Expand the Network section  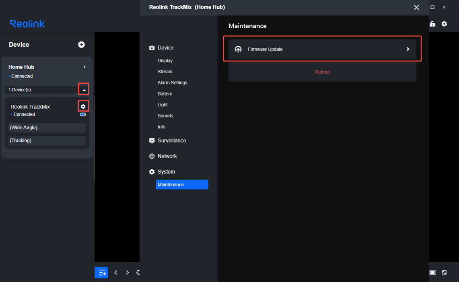click(167, 156)
